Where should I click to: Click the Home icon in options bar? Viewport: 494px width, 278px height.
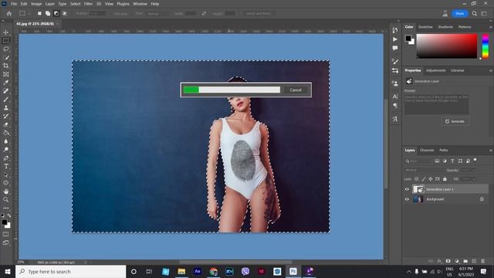pyautogui.click(x=9, y=14)
